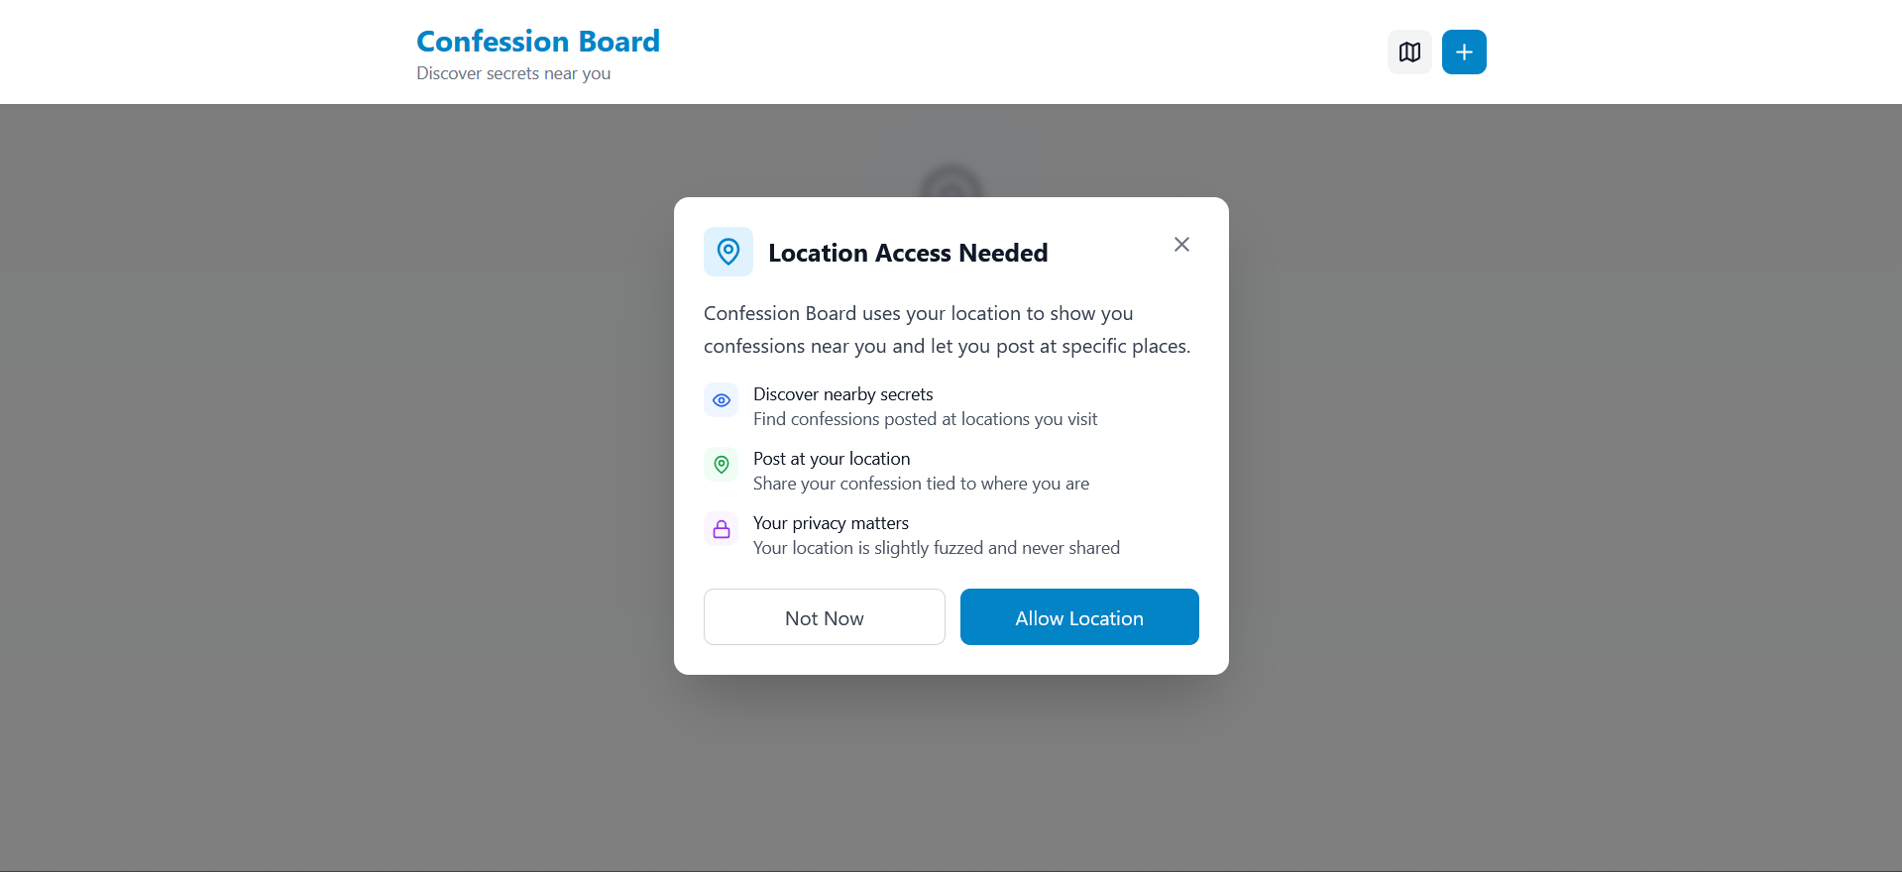Click the Location Access Needed heading
This screenshot has width=1902, height=872.
coord(907,253)
